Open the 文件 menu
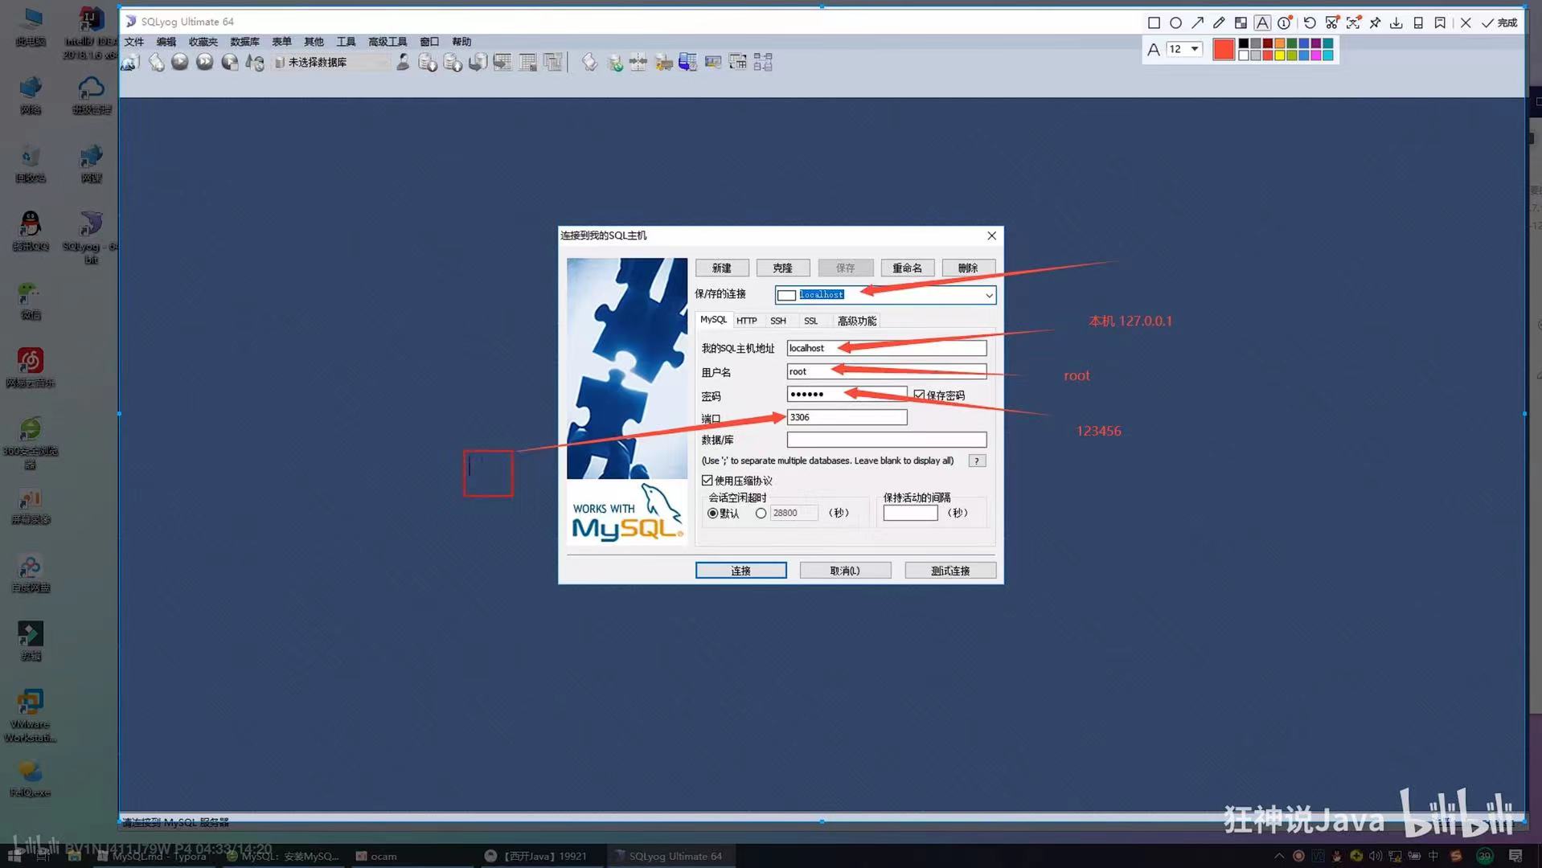 (x=134, y=42)
